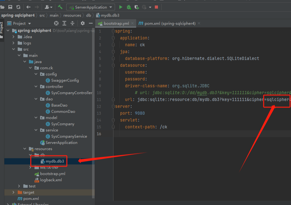Click the Locate/Select Opened File target icon

(56, 23)
